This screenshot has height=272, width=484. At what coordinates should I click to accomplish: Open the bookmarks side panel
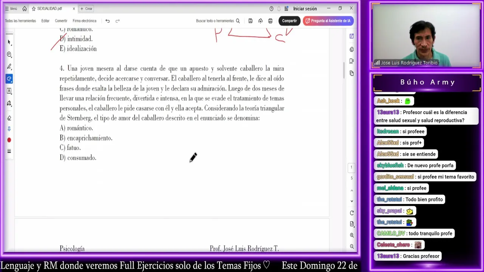click(x=352, y=61)
